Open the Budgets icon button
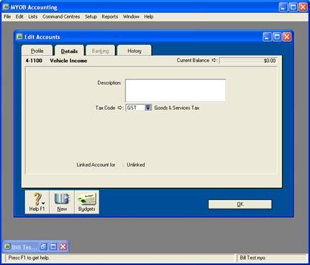The width and height of the screenshot is (310, 265). (86, 201)
